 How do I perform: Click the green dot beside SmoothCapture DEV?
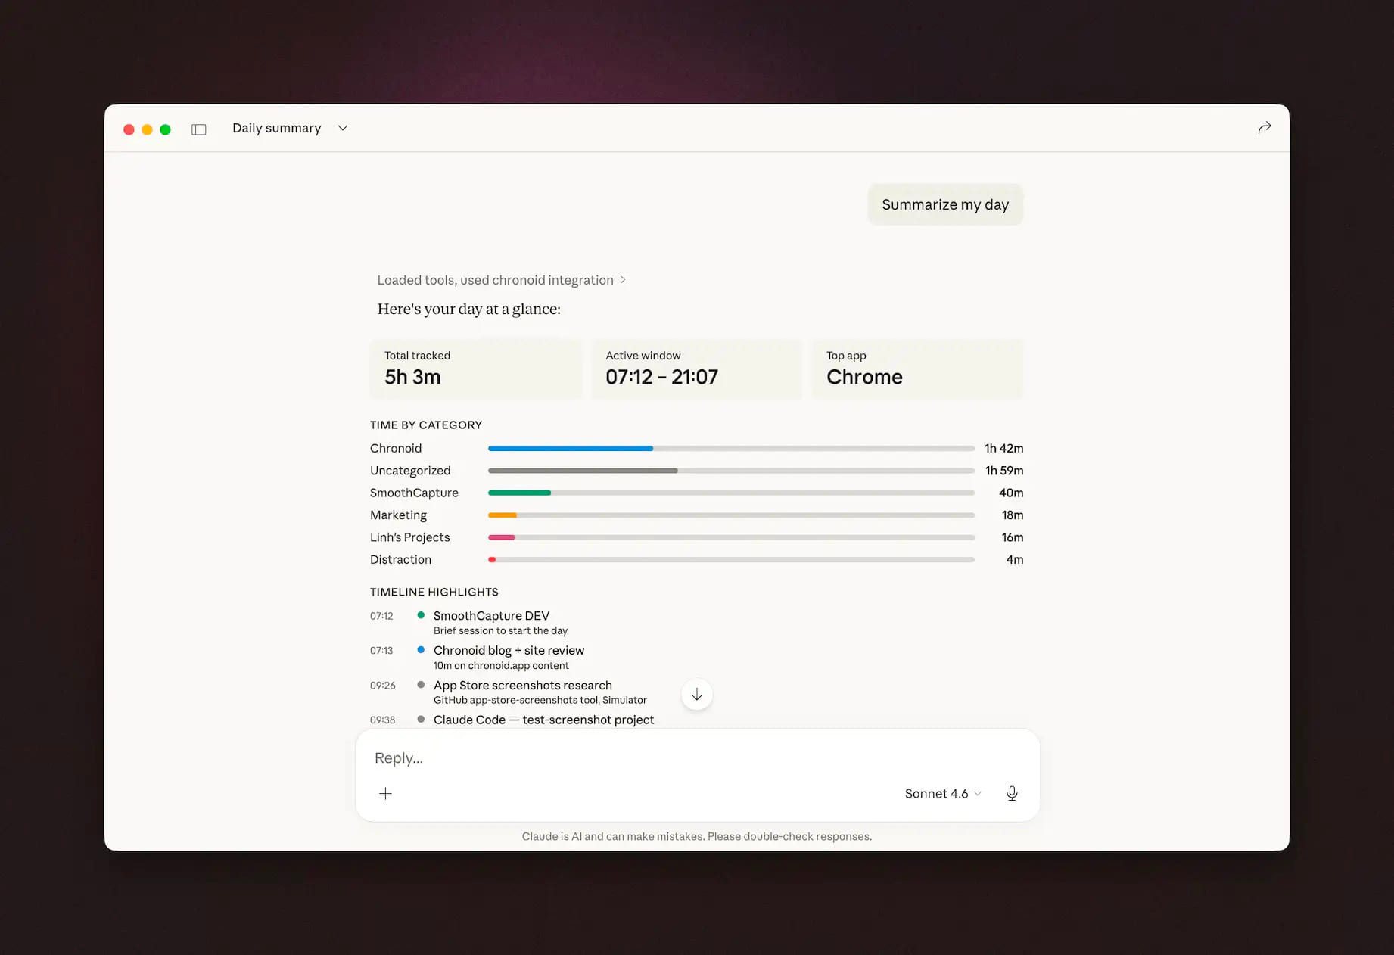(x=421, y=614)
